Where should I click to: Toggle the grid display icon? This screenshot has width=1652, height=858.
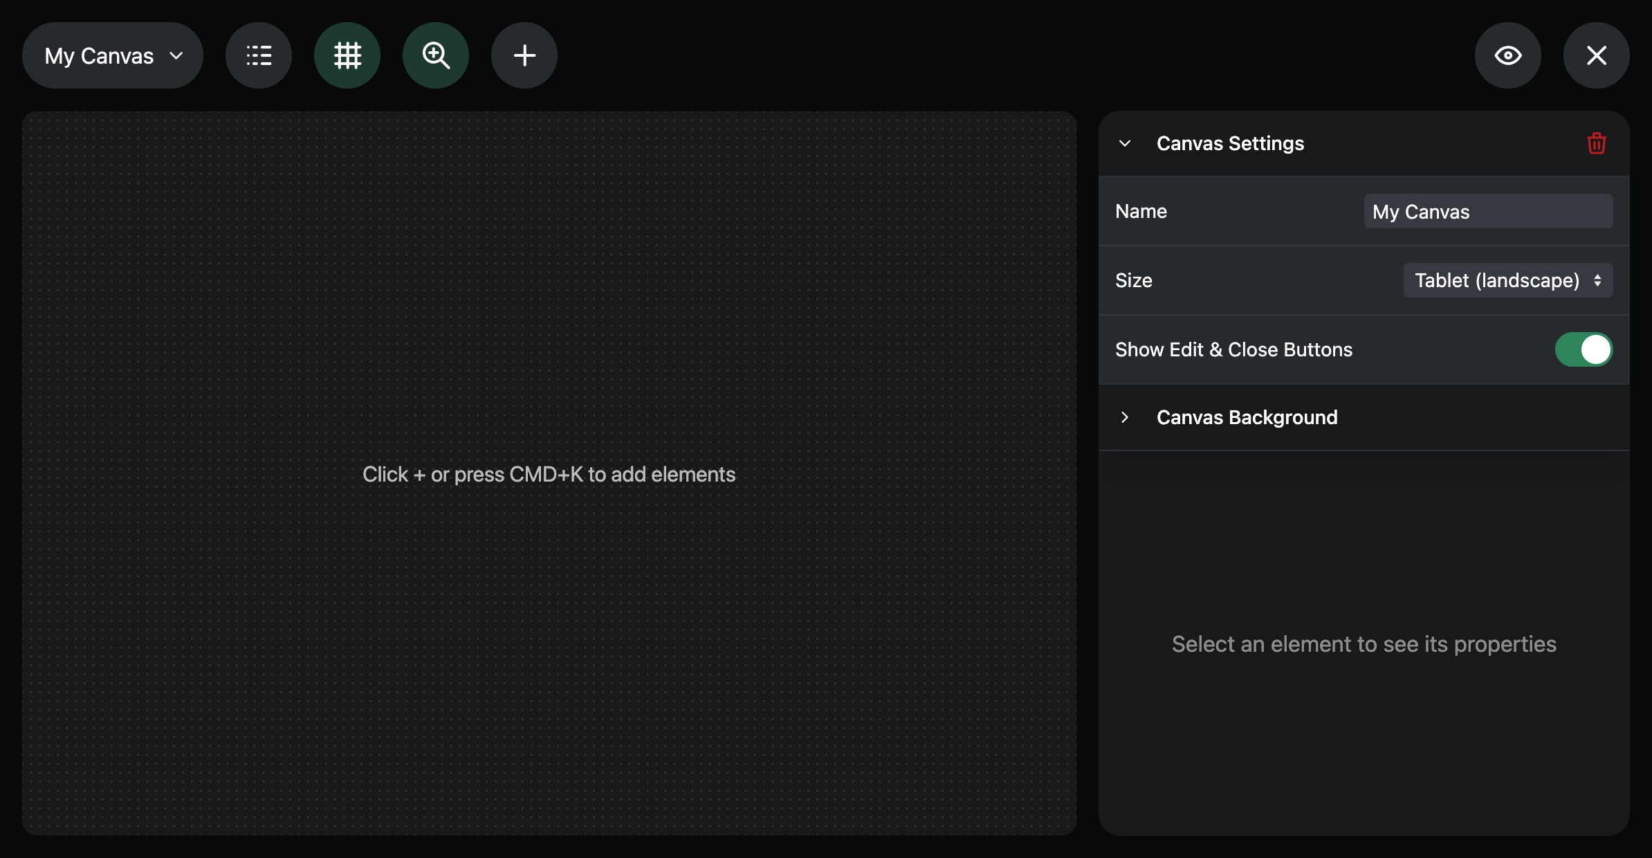click(347, 55)
